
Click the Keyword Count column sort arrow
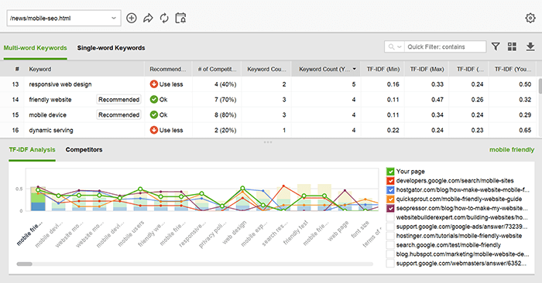pos(355,69)
